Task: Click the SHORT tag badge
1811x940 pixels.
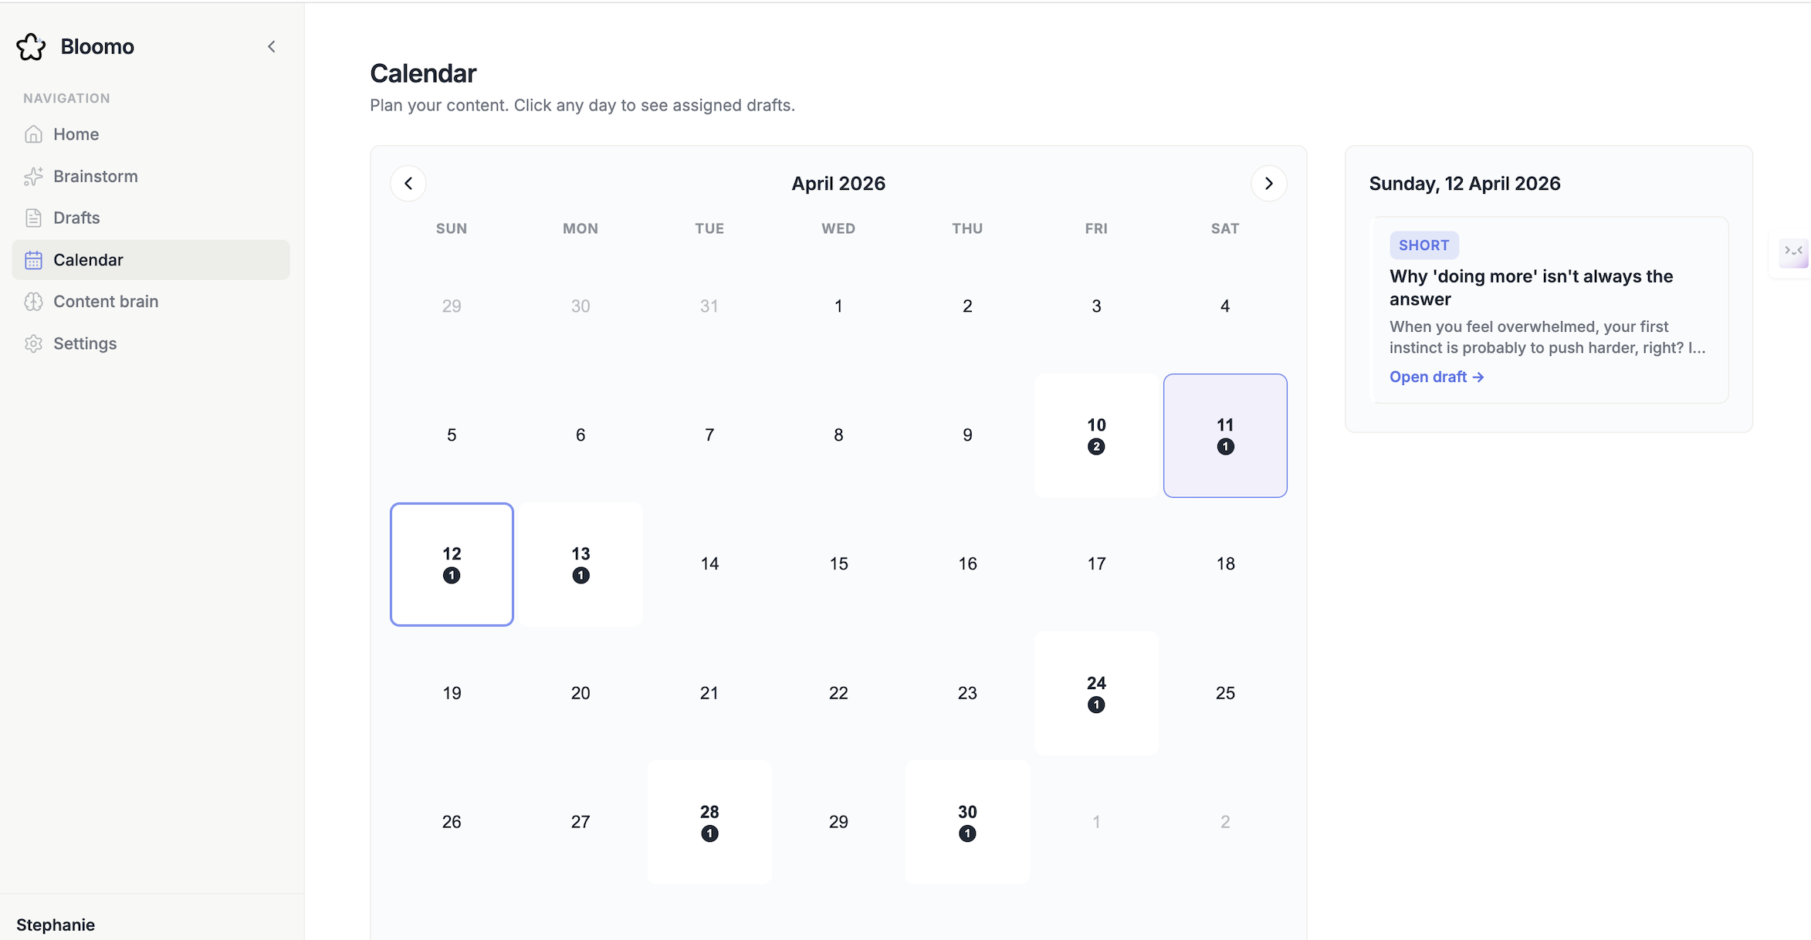Action: point(1423,245)
